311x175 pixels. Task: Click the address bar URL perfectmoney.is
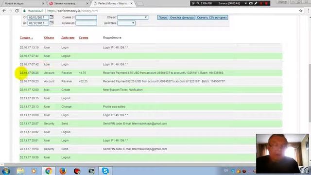[x=72, y=11]
